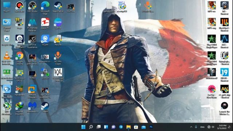Open File Explorer on the taskbar
Image resolution: width=233 pixels, height=131 pixels.
point(129,127)
